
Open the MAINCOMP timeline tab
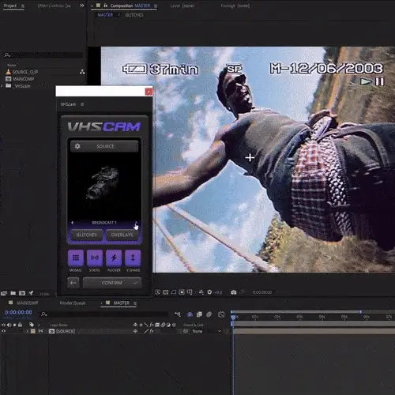(x=28, y=303)
